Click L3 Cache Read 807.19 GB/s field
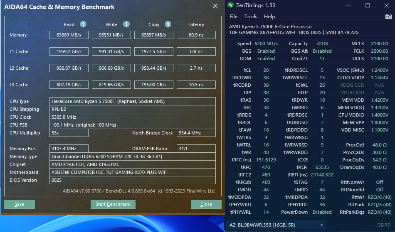 pos(69,85)
